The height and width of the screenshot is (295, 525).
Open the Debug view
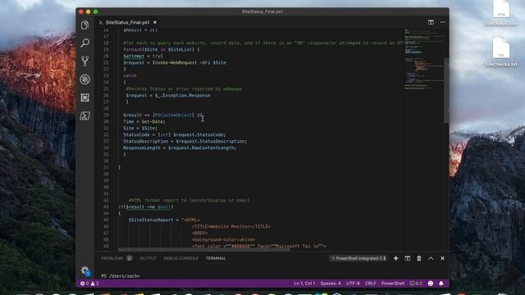(84, 79)
